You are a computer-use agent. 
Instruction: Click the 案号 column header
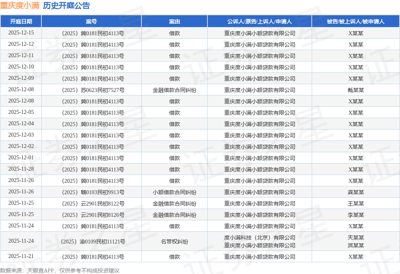[x=91, y=22]
